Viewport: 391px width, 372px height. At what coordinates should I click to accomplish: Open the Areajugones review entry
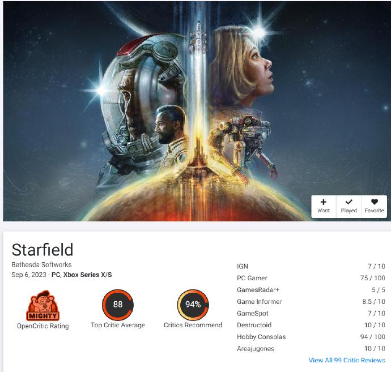point(311,348)
